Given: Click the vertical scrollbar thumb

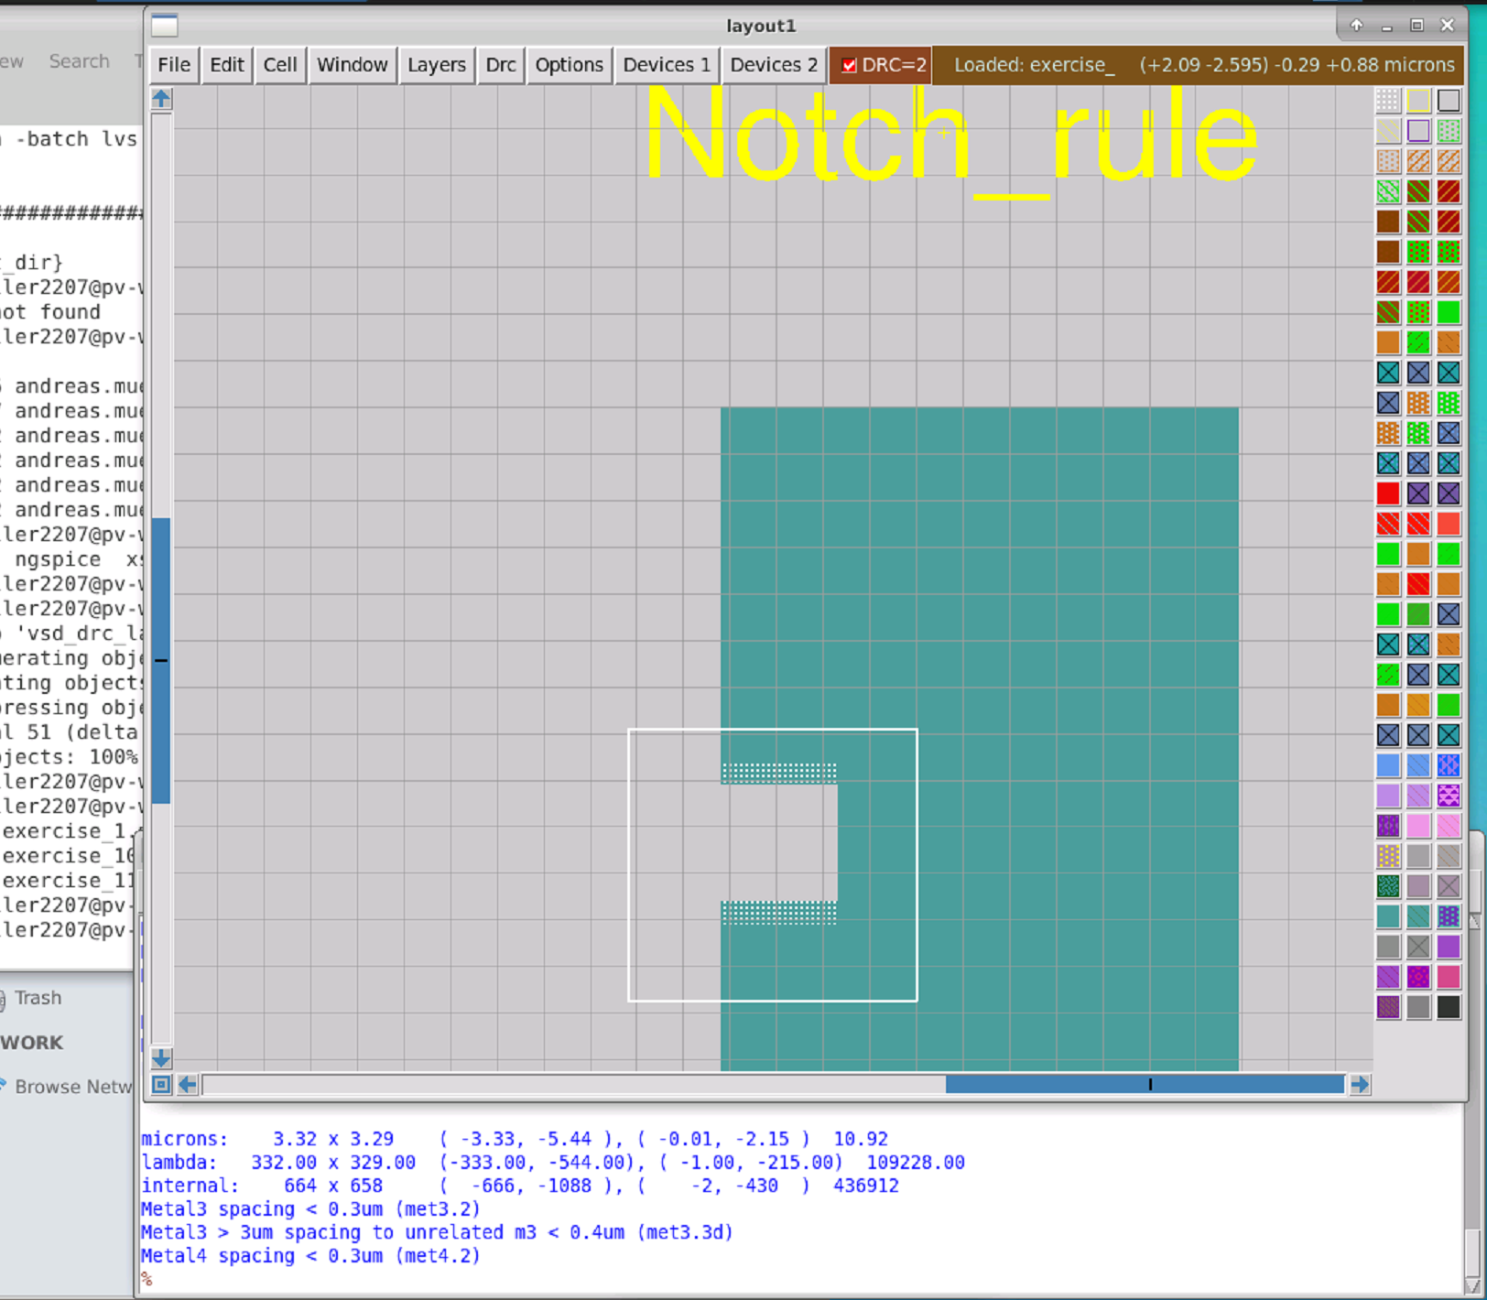Looking at the screenshot, I should coord(161,660).
